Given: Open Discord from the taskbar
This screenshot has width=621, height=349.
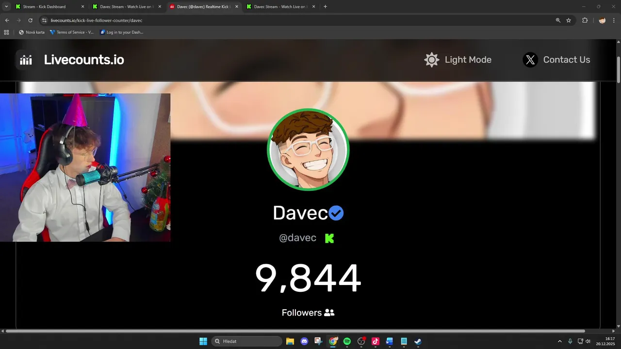Looking at the screenshot, I should tap(304, 341).
